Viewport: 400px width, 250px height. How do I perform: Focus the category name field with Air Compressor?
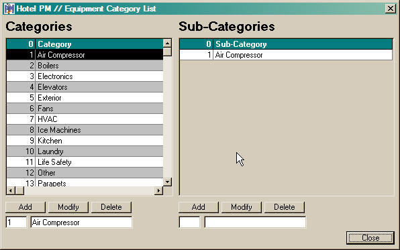pyautogui.click(x=81, y=223)
